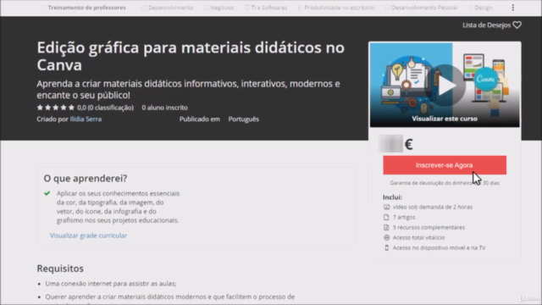Click Visualizar grade curricular link
542x305 pixels.
88,236
